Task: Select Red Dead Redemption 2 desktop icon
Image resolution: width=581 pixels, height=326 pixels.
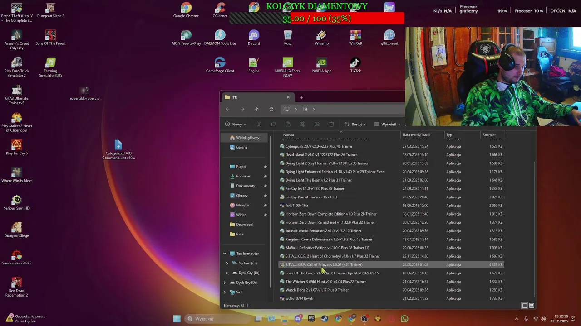Action: 17,288
